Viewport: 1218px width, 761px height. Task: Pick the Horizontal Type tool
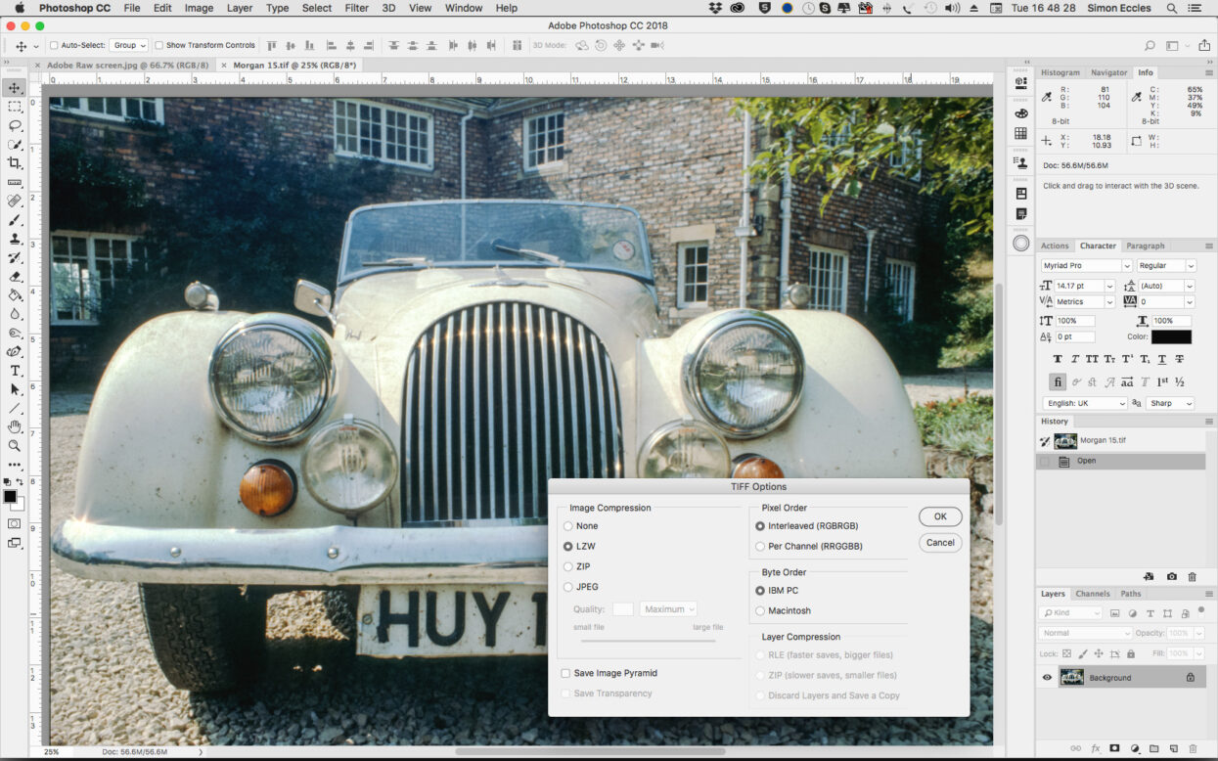click(x=15, y=371)
